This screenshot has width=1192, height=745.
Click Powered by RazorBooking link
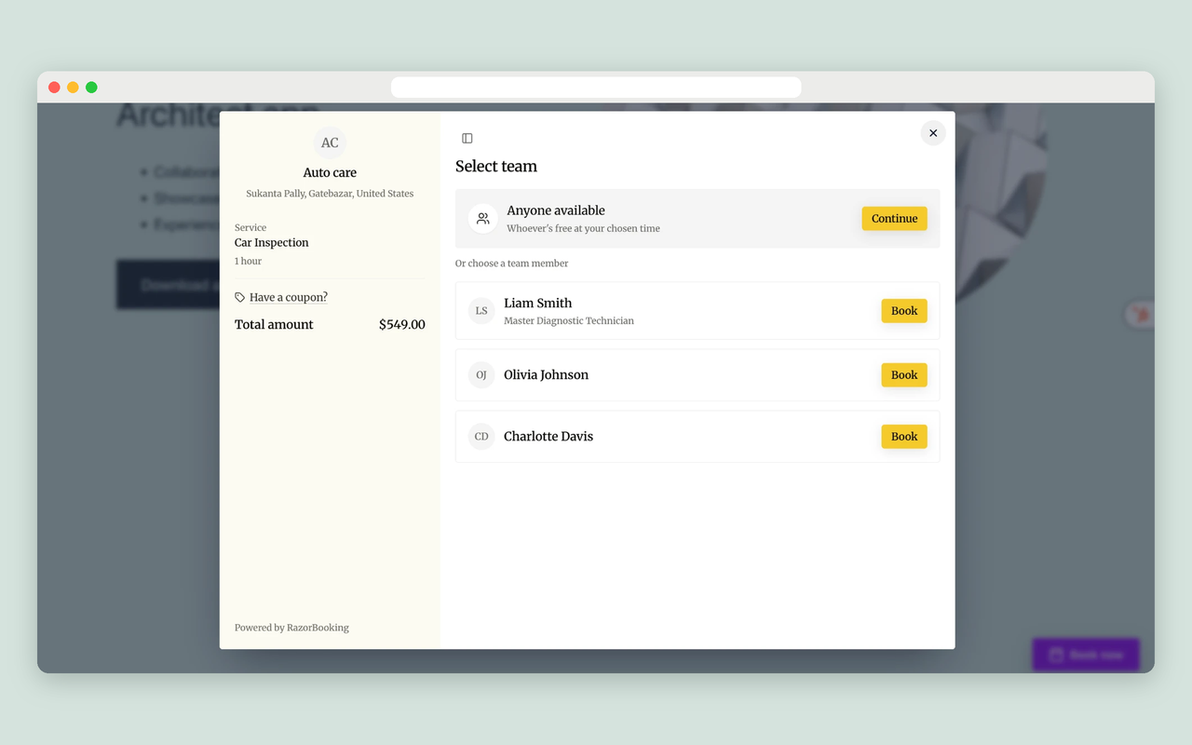(x=291, y=628)
